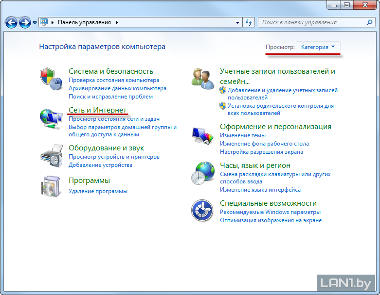The image size is (380, 295).
Task: Go back with the Back arrow button
Action: 11,23
